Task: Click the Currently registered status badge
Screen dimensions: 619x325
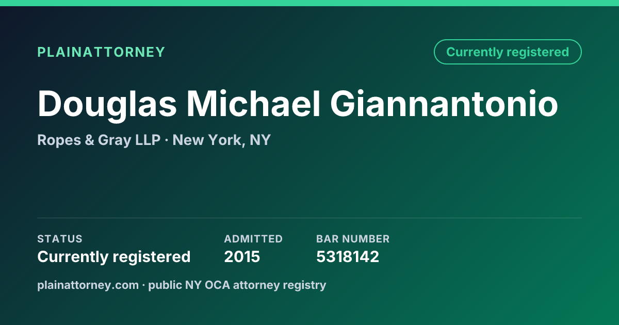Action: [x=508, y=52]
